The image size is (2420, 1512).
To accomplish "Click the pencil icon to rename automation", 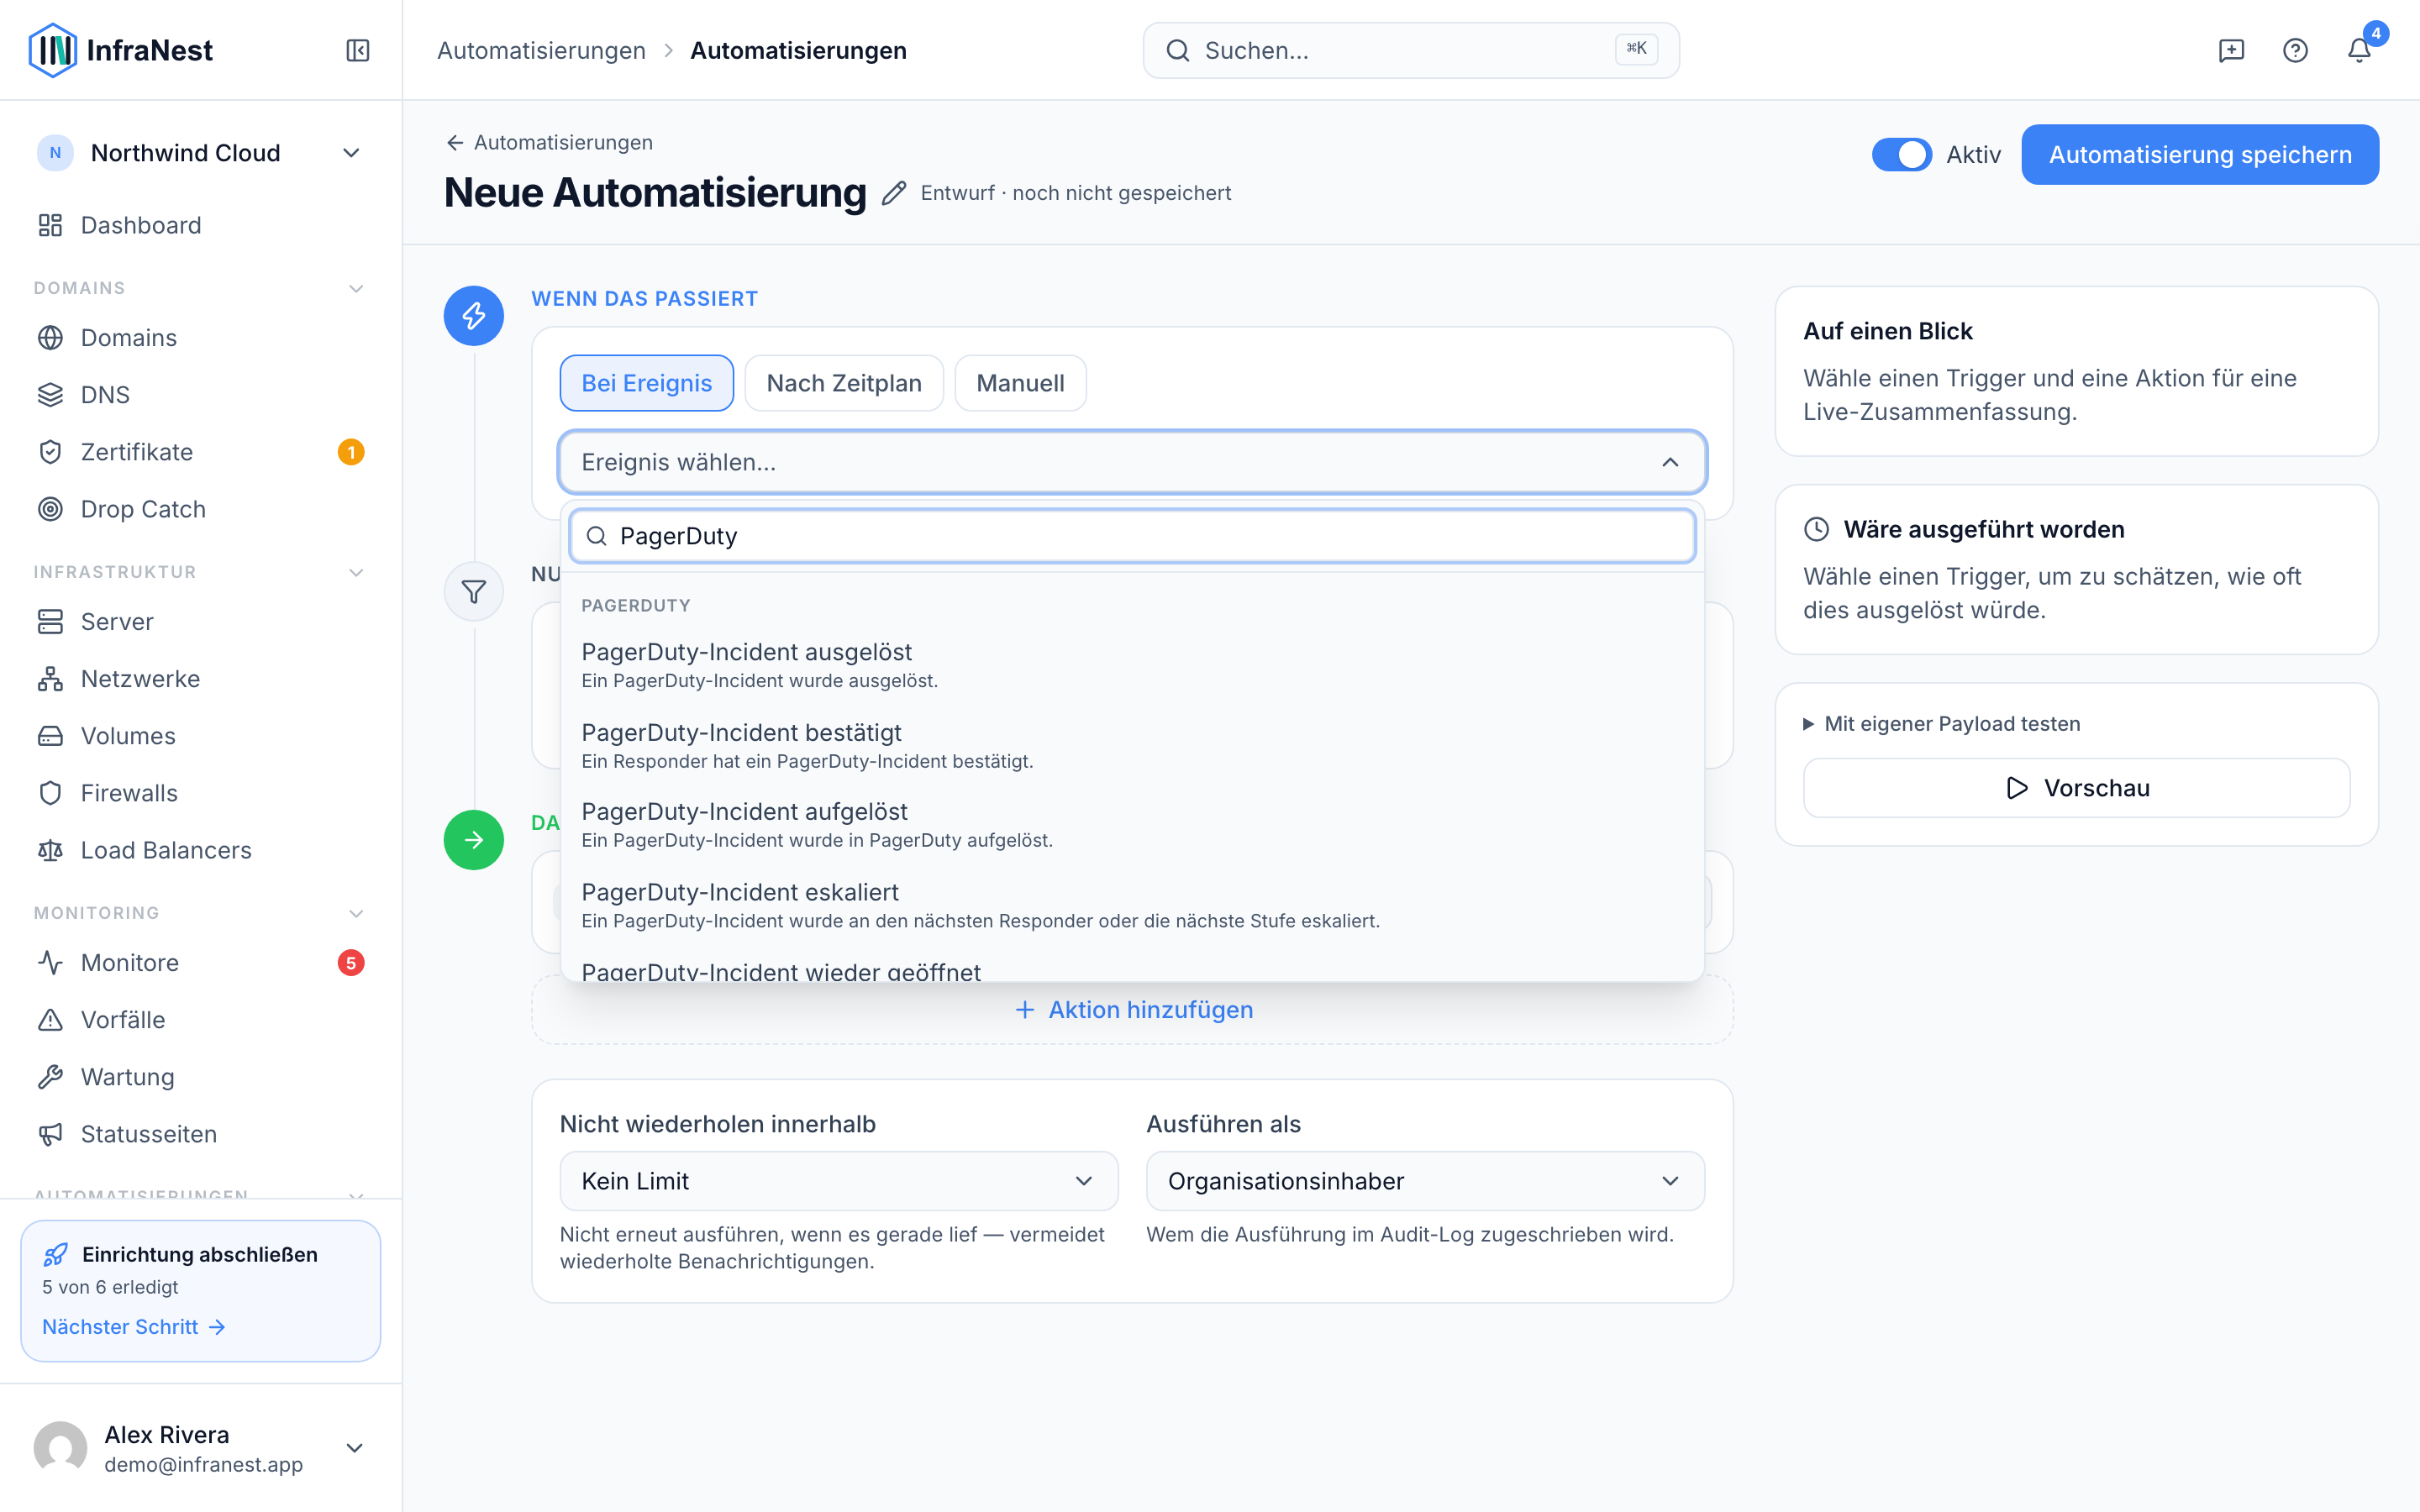I will click(894, 193).
